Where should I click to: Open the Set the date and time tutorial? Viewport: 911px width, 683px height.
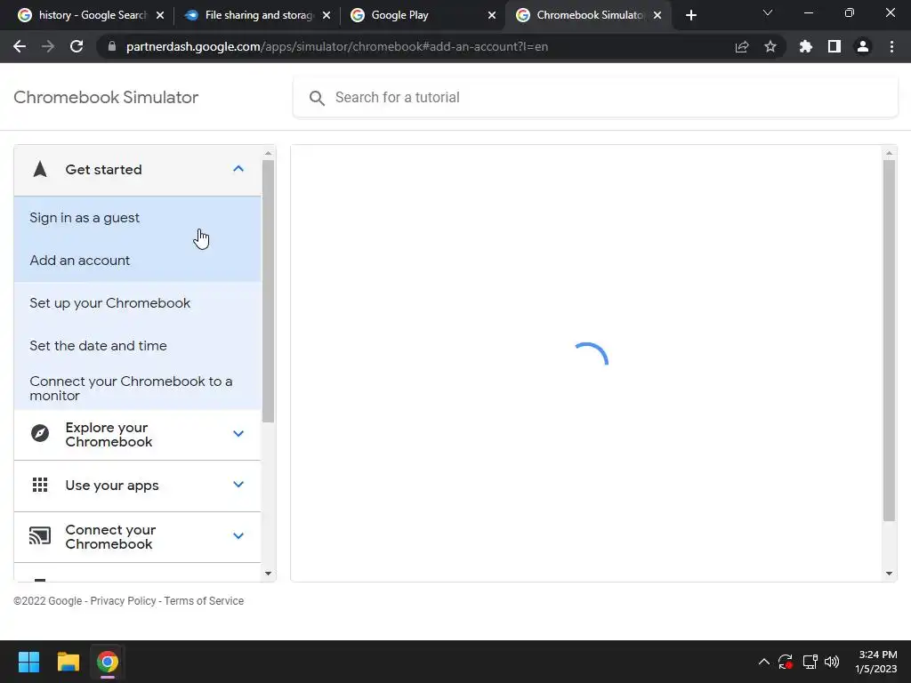tap(138, 346)
